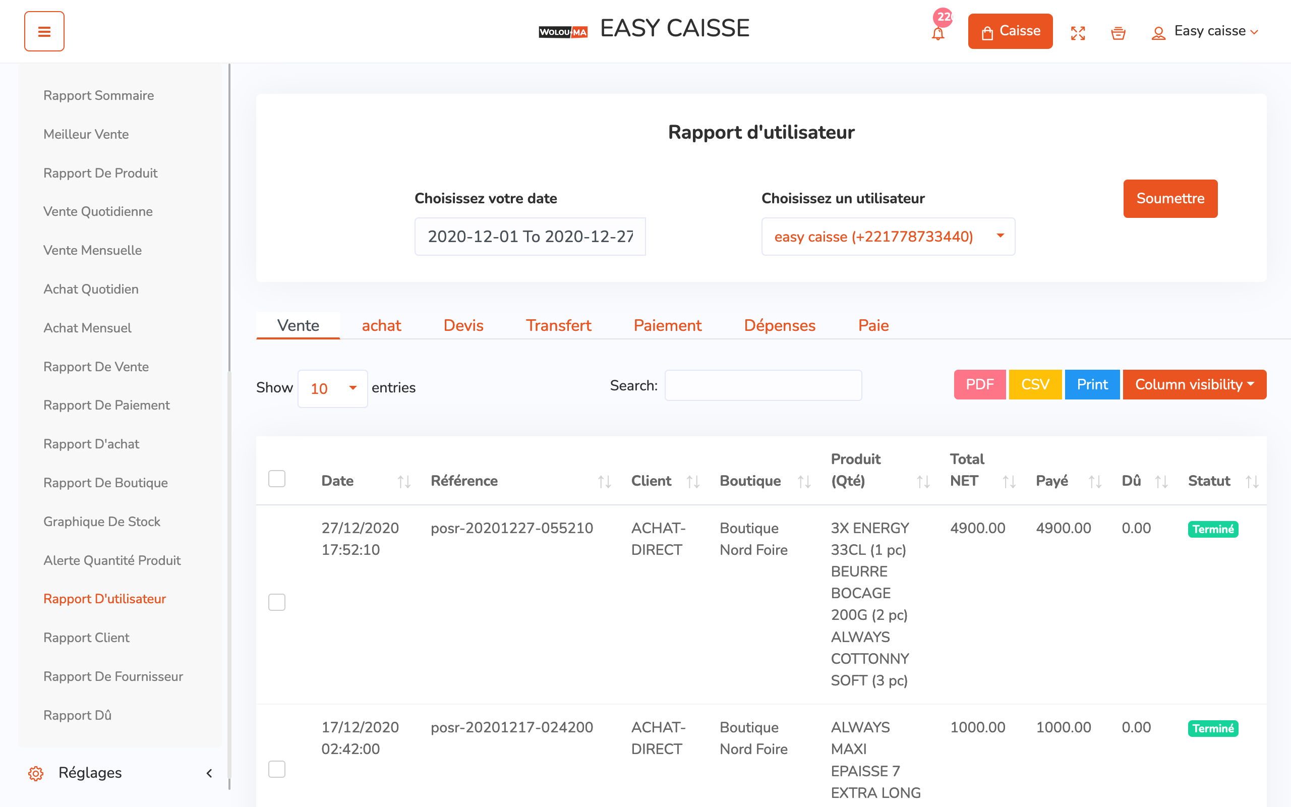Open the user selection dropdown
The image size is (1291, 807).
[888, 237]
